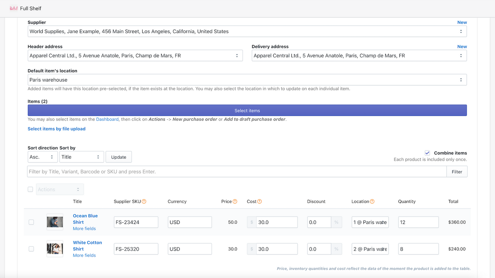Click White Cotton Shirt currency USD field
495x278 pixels.
pos(190,249)
